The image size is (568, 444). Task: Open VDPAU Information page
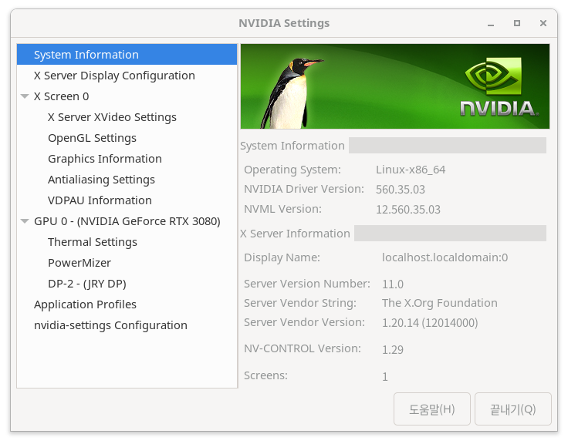[100, 200]
